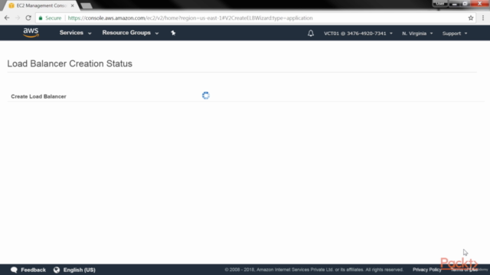490x275 pixels.
Task: Click the Feedback speech bubble icon
Action: coord(14,270)
